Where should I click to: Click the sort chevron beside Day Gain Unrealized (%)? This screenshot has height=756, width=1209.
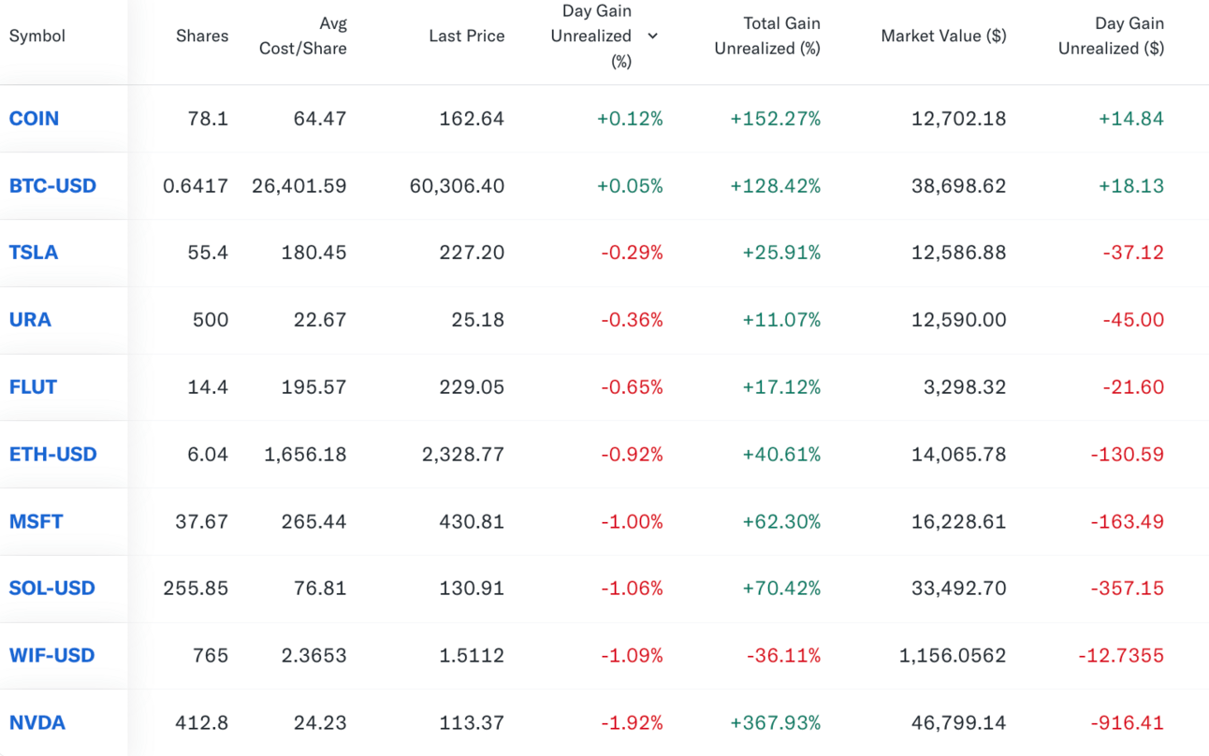[652, 36]
